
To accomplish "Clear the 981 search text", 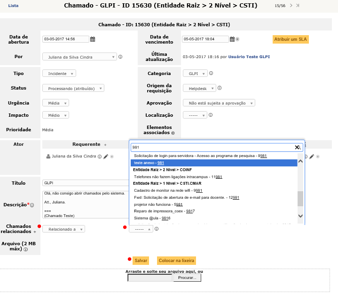I will 297,147.
